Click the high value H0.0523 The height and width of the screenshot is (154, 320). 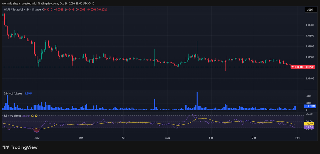click(58, 10)
